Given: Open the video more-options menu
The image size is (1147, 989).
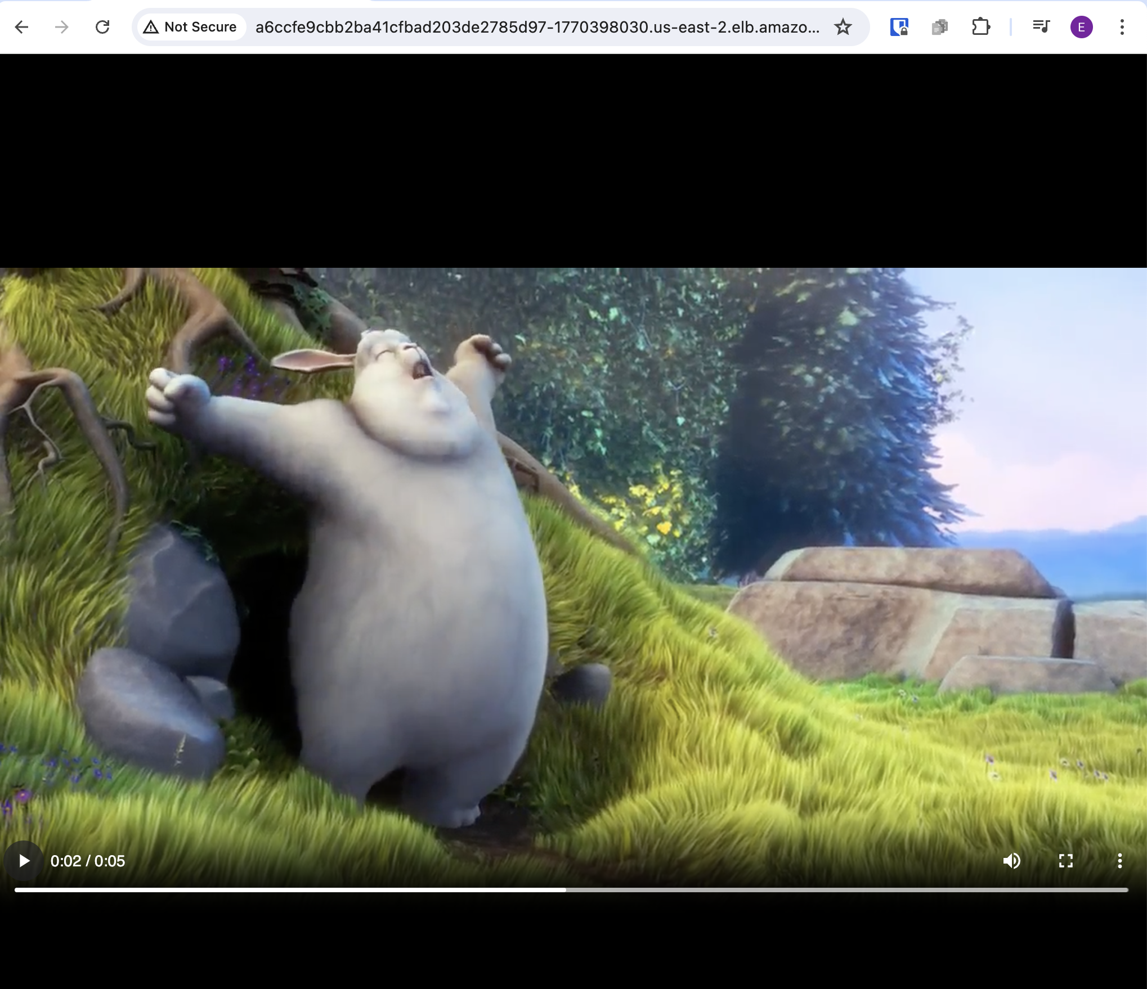Looking at the screenshot, I should click(1119, 861).
